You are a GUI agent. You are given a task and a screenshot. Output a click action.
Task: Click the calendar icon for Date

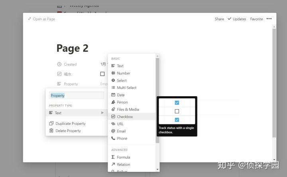pyautogui.click(x=113, y=95)
